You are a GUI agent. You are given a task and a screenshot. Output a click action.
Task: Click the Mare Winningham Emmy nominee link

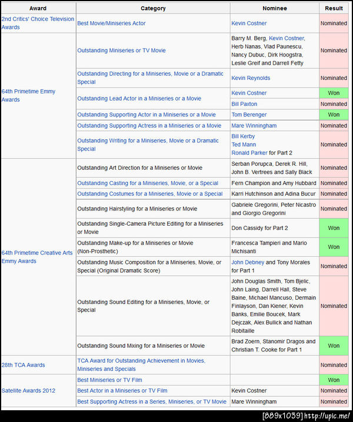(x=254, y=126)
